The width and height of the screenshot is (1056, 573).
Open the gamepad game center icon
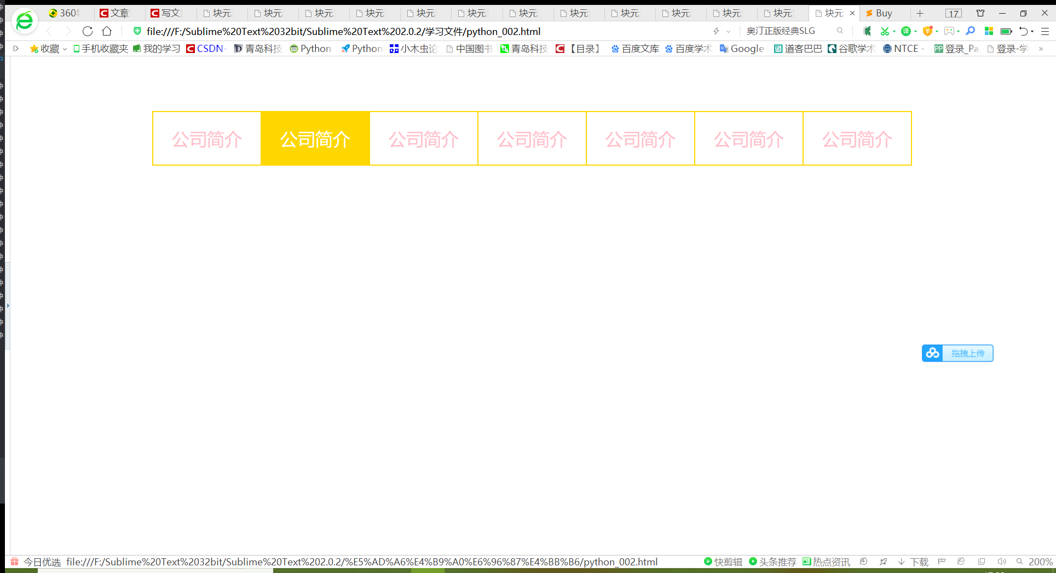(x=950, y=31)
